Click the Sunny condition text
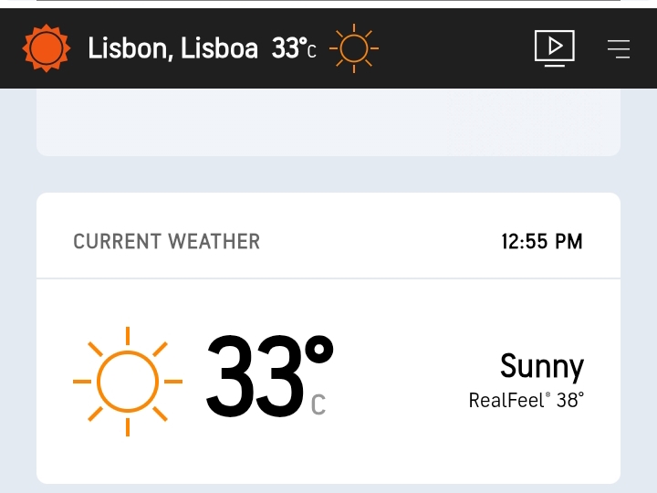 (541, 367)
